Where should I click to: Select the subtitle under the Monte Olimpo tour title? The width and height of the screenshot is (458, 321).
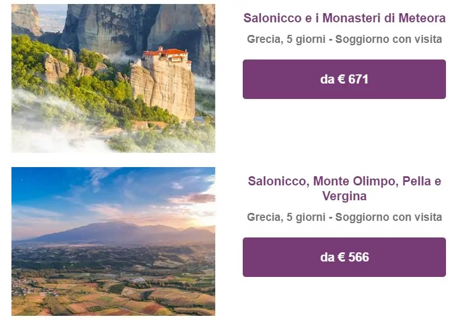[x=344, y=217]
